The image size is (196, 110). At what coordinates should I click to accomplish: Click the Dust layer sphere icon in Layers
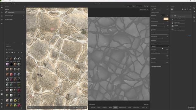(172, 16)
